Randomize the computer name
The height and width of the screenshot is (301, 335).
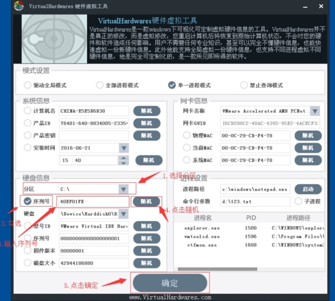147,110
